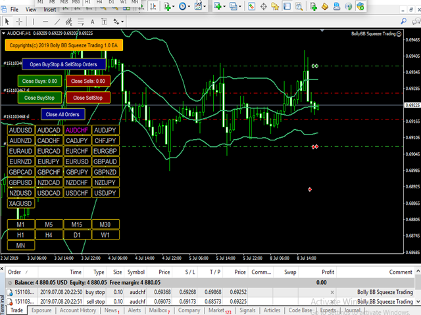Viewport: 421px width, 315px height.
Task: Open the Alerts tab
Action: click(x=134, y=310)
